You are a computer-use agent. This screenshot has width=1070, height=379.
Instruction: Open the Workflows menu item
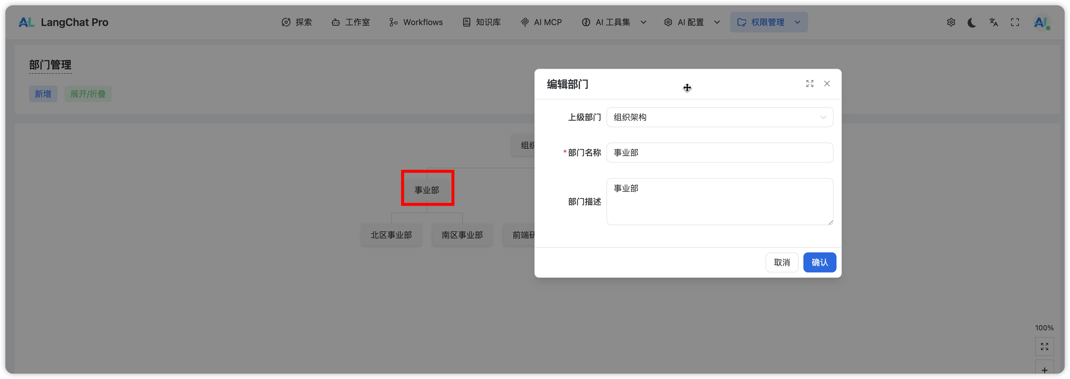[416, 22]
